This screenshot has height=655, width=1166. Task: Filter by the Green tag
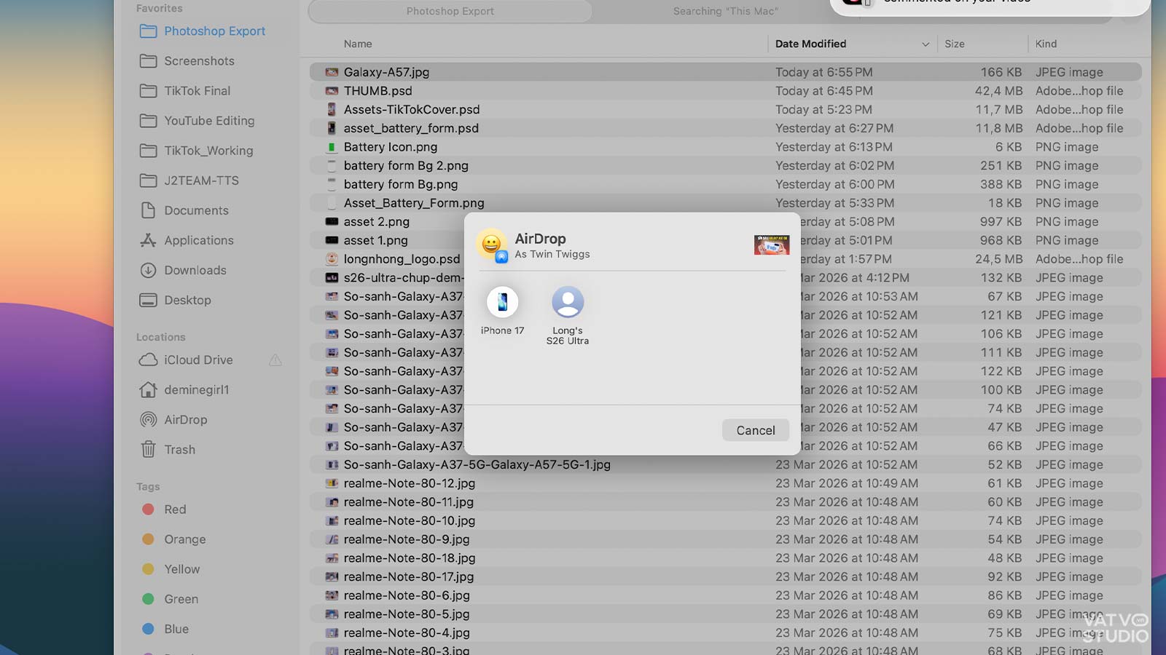click(181, 599)
